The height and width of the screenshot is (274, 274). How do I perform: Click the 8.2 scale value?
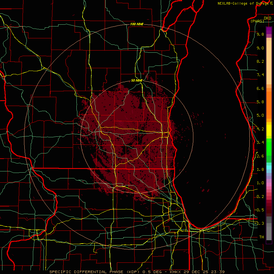[260, 61]
